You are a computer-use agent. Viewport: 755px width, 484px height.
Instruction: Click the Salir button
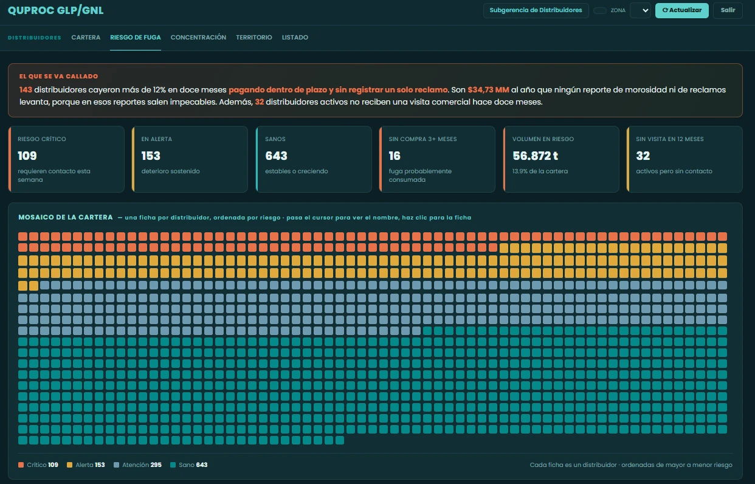(728, 10)
